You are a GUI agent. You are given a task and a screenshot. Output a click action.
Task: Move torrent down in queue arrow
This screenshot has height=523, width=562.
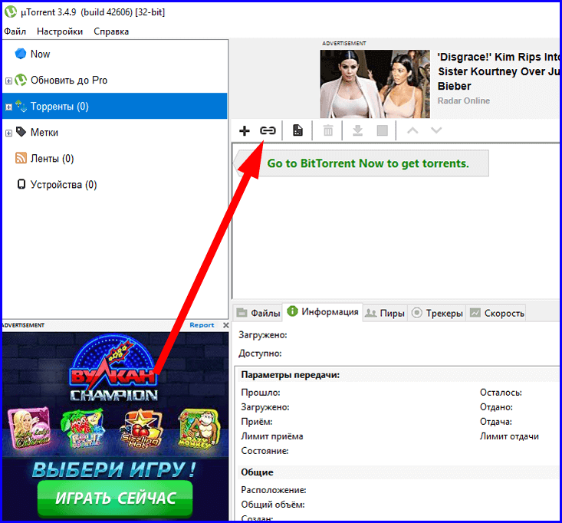tap(436, 130)
